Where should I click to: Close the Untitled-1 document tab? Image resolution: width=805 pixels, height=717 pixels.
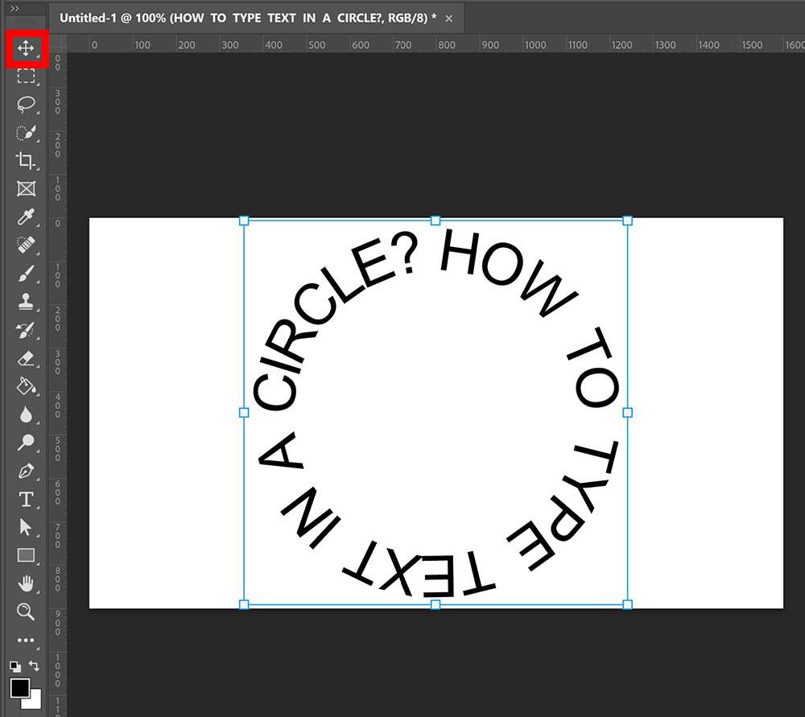tap(448, 19)
